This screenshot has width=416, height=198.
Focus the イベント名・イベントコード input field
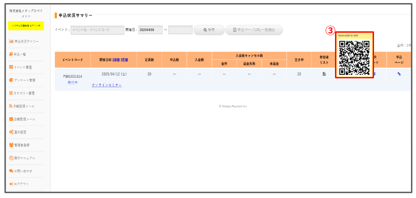(98, 30)
